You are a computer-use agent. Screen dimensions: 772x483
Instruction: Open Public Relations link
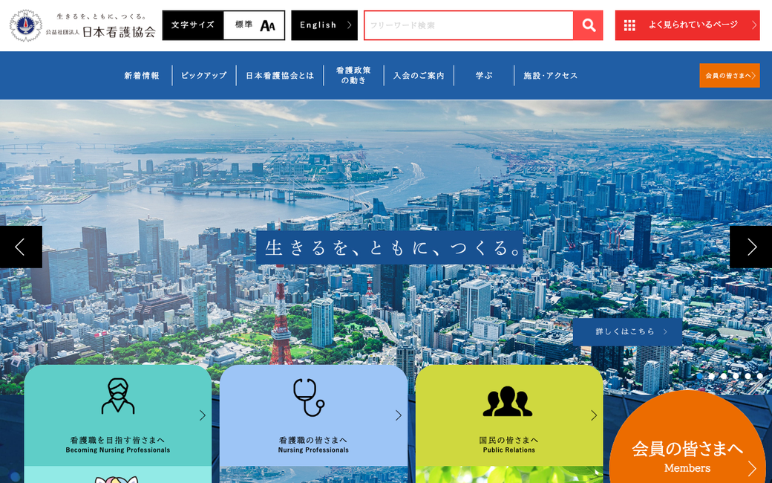508,450
